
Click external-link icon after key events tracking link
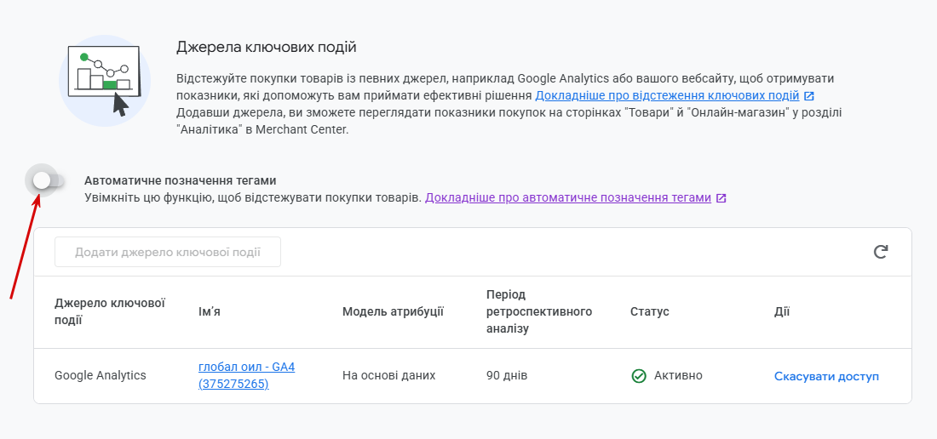[809, 96]
